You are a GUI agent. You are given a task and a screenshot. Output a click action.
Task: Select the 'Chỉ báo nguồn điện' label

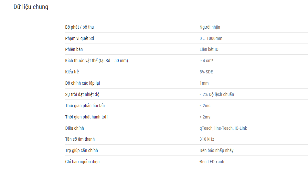click(82, 162)
